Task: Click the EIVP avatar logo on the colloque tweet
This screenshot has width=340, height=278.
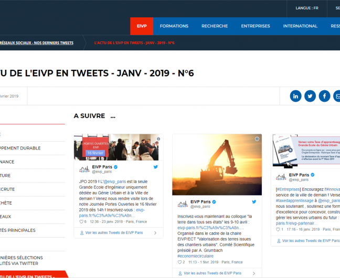Action: tap(183, 204)
